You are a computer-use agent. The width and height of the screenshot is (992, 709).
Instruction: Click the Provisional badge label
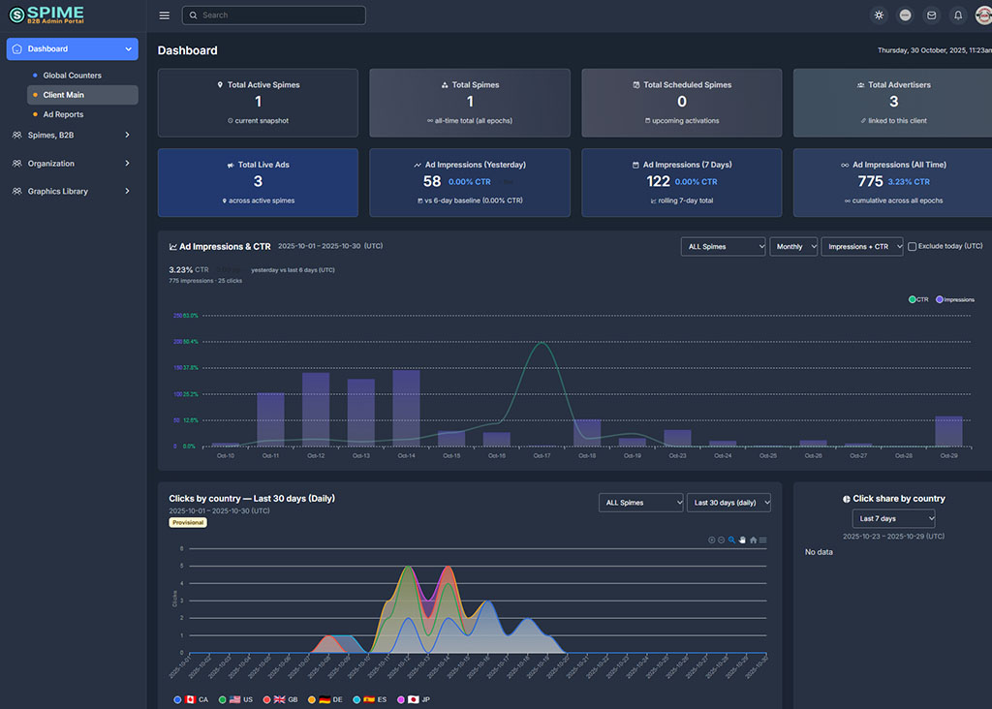click(x=187, y=522)
